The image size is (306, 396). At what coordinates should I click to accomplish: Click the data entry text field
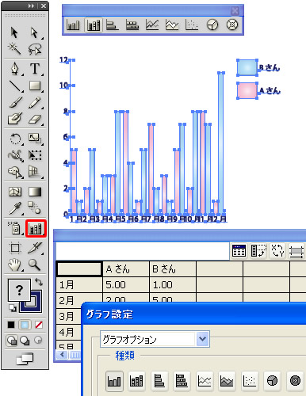143,251
